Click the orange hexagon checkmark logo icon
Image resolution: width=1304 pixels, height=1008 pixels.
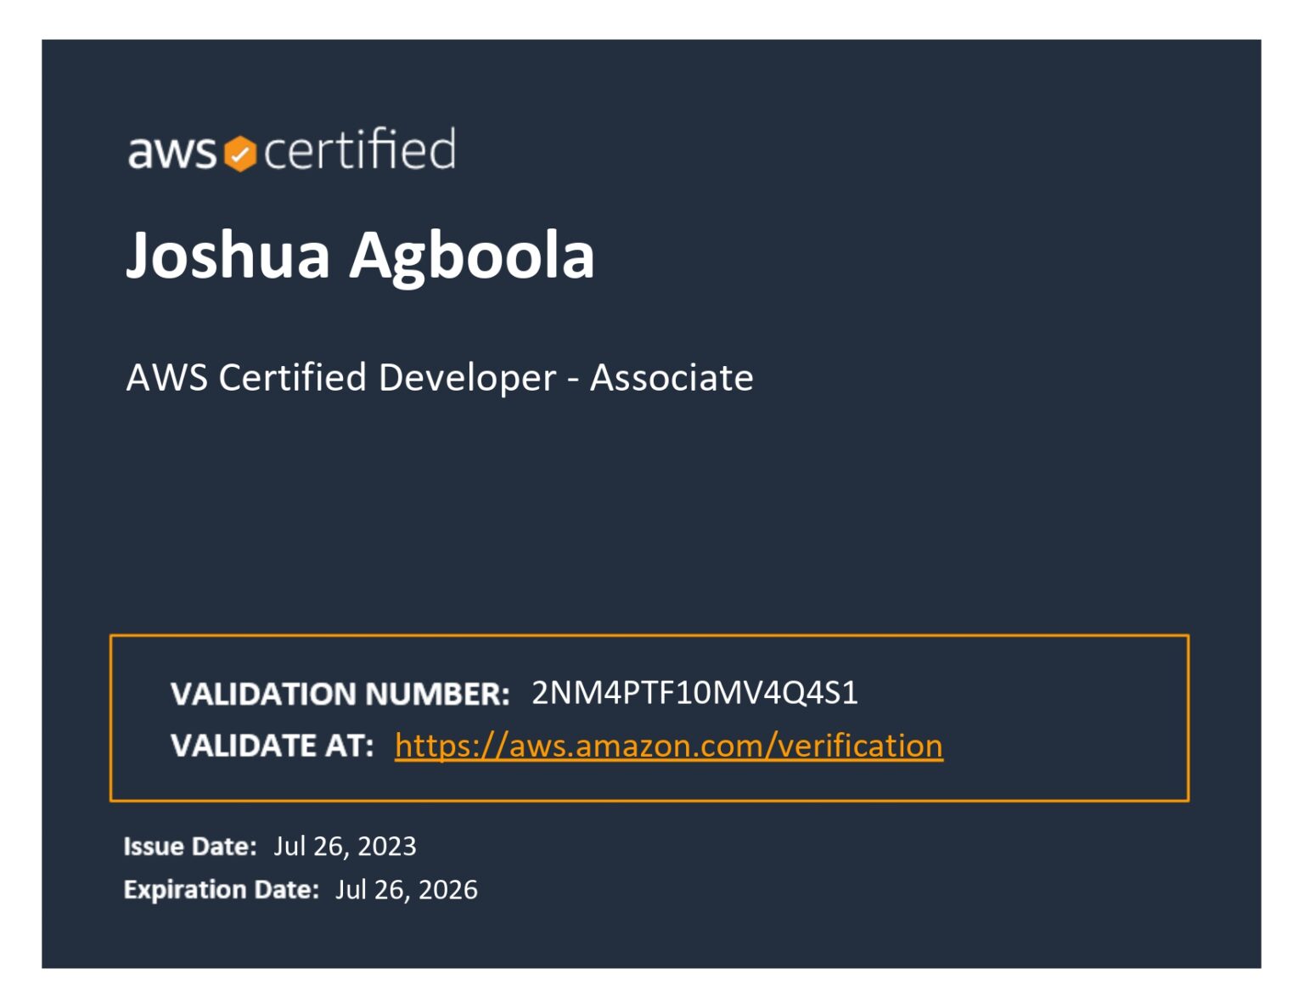tap(240, 154)
